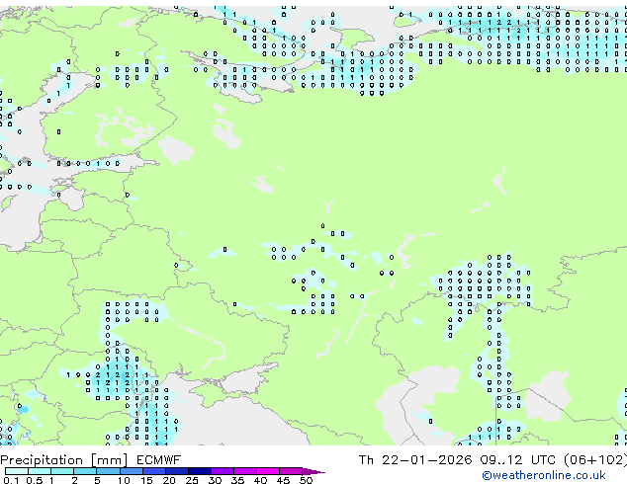The image size is (627, 484).
Task: Click the "15" legend value
Action: pyautogui.click(x=146, y=480)
